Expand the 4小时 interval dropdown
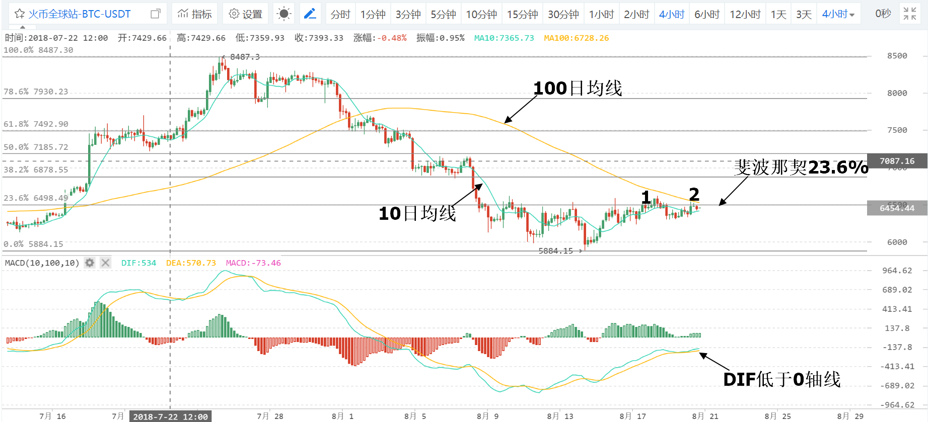The width and height of the screenshot is (928, 422). point(838,14)
